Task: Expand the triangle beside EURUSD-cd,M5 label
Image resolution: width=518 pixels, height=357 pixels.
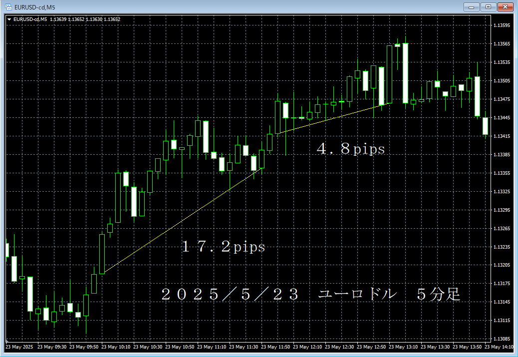Action: pos(9,19)
